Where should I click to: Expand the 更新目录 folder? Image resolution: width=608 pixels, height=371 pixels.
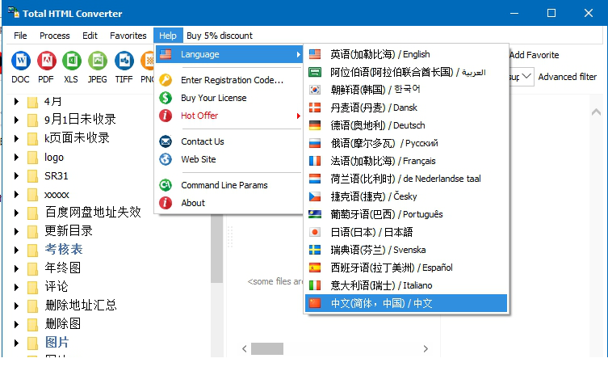[x=16, y=231]
